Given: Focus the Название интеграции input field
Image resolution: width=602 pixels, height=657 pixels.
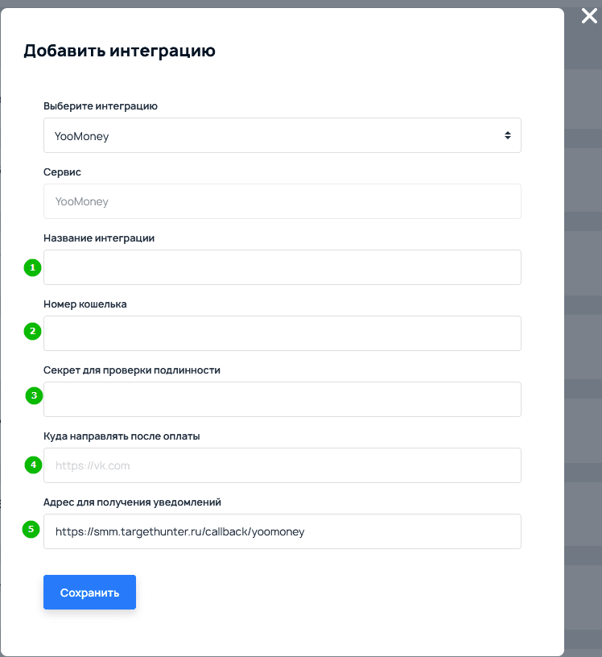Looking at the screenshot, I should click(x=282, y=267).
